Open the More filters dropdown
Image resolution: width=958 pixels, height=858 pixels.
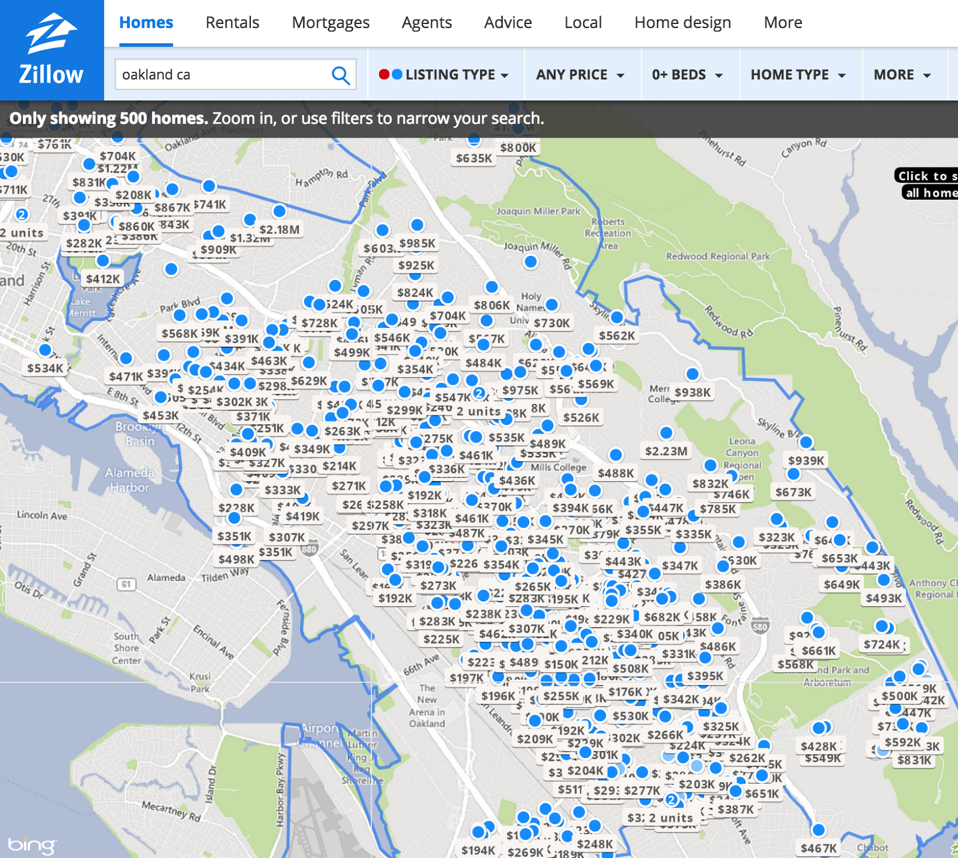click(x=902, y=75)
